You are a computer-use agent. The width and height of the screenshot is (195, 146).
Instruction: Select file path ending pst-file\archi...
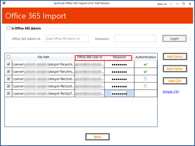click(x=43, y=64)
